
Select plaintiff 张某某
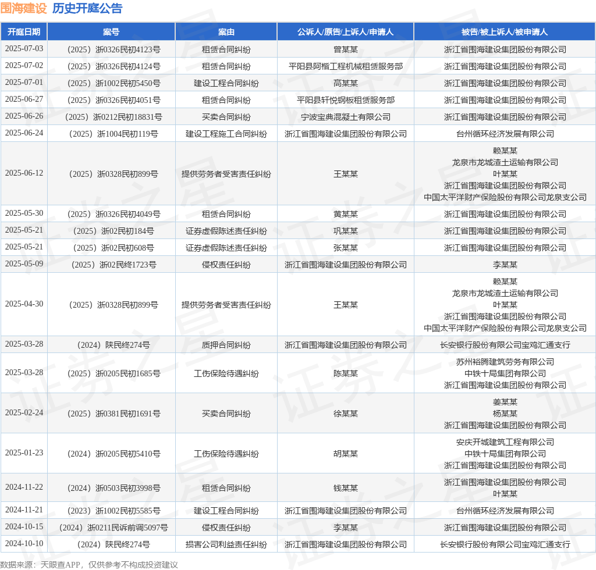[x=346, y=248]
